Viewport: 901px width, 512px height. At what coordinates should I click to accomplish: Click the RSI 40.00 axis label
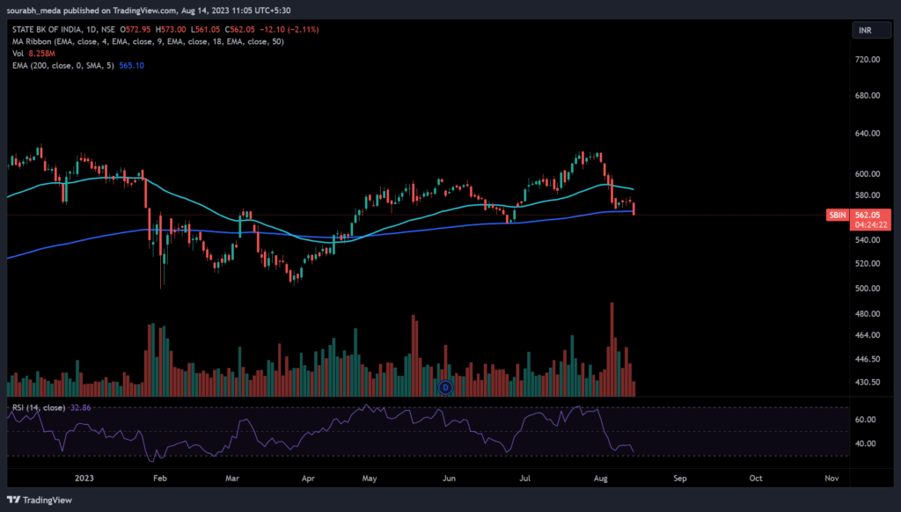[x=865, y=443]
